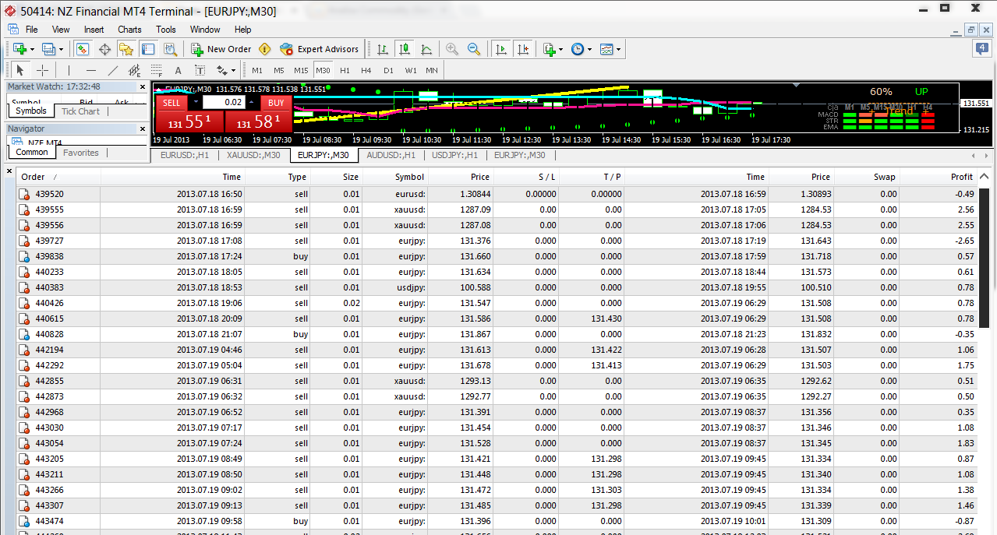The width and height of the screenshot is (997, 535).
Task: Toggle Auto Scroll chart icon
Action: (x=500, y=49)
